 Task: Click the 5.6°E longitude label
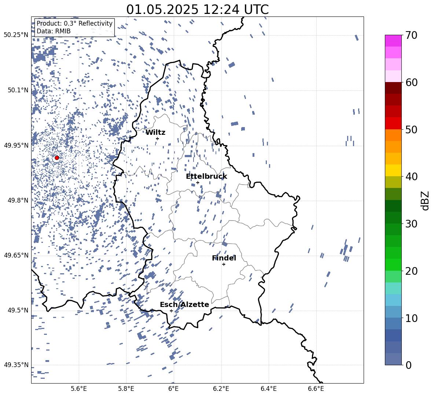click(x=79, y=389)
